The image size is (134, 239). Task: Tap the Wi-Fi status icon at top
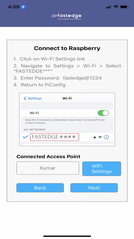116,7
